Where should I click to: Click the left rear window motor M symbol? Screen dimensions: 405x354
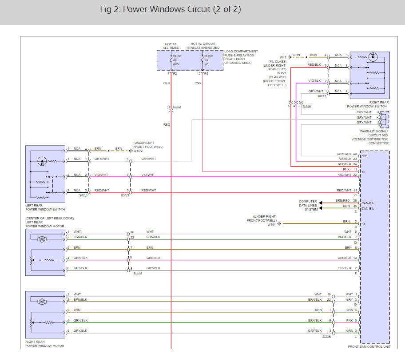point(42,239)
